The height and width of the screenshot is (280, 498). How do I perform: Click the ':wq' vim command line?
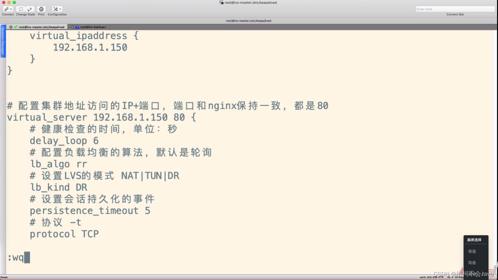16,257
